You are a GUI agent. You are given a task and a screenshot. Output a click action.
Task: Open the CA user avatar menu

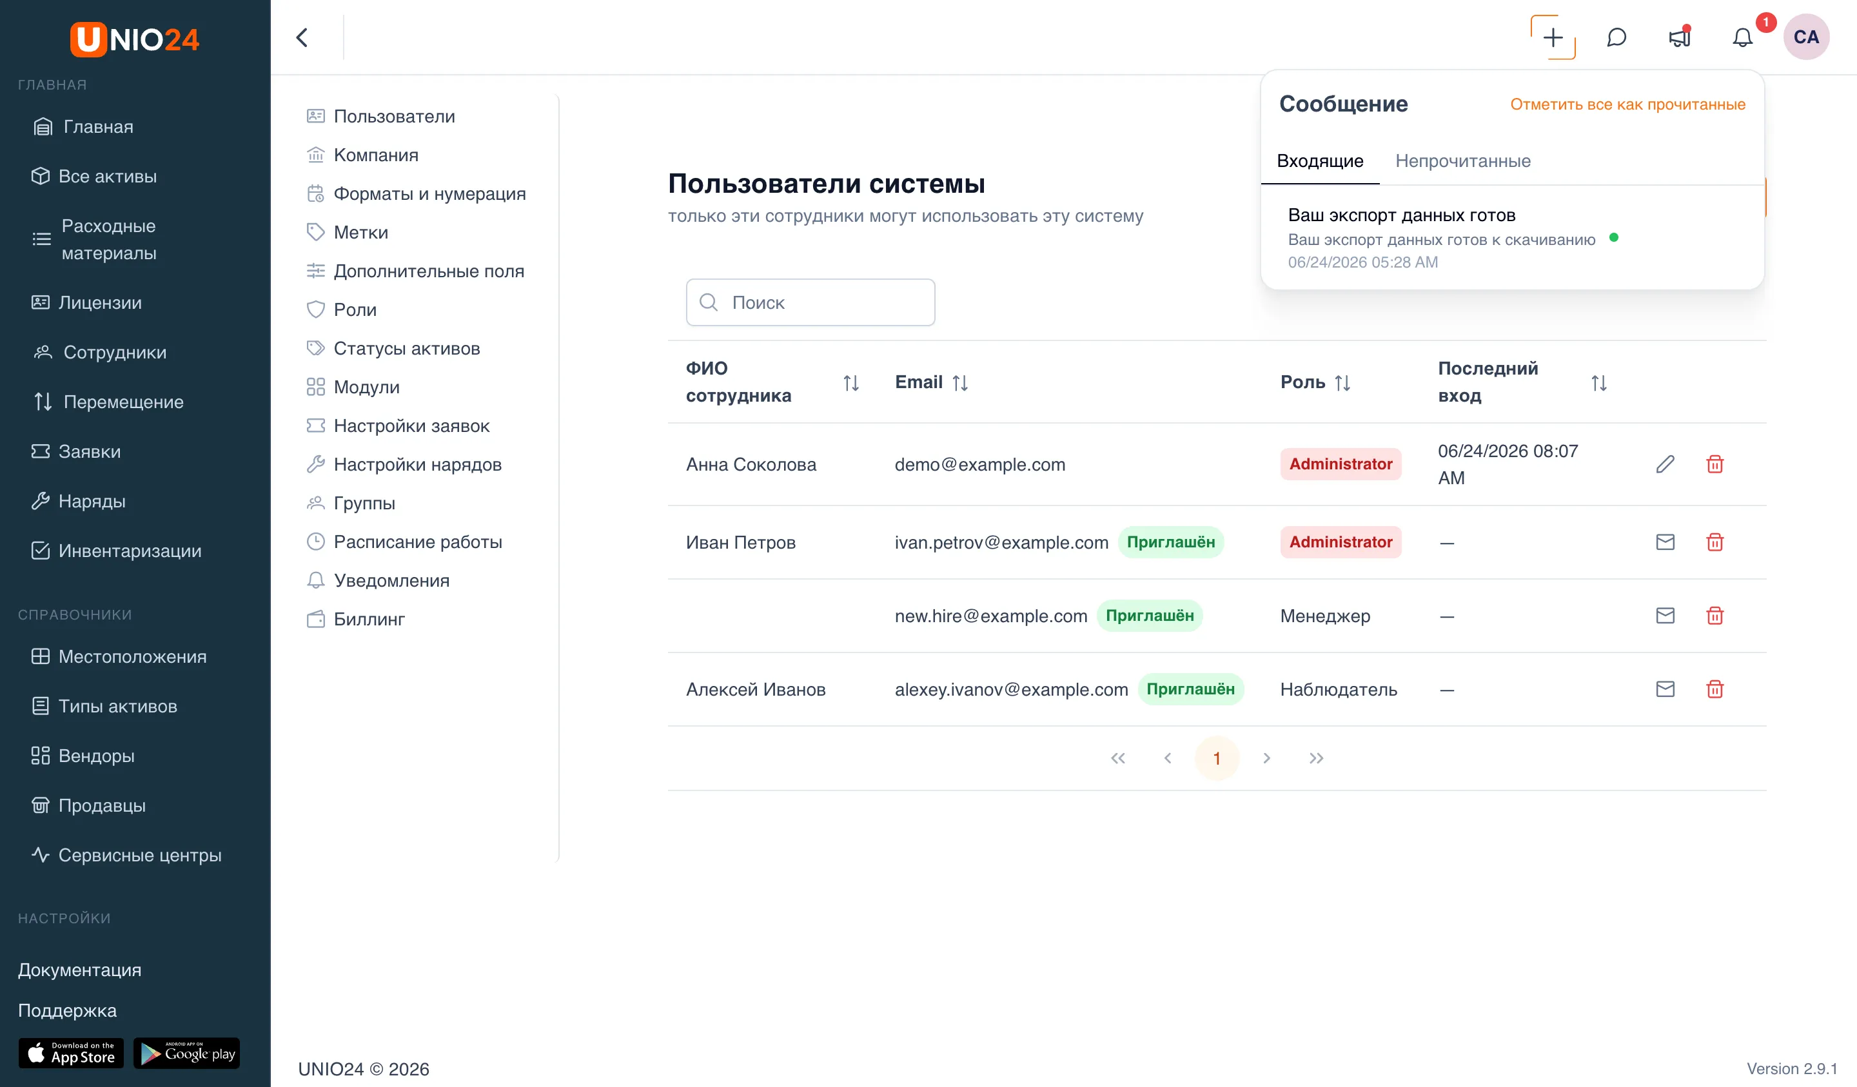[x=1806, y=37]
